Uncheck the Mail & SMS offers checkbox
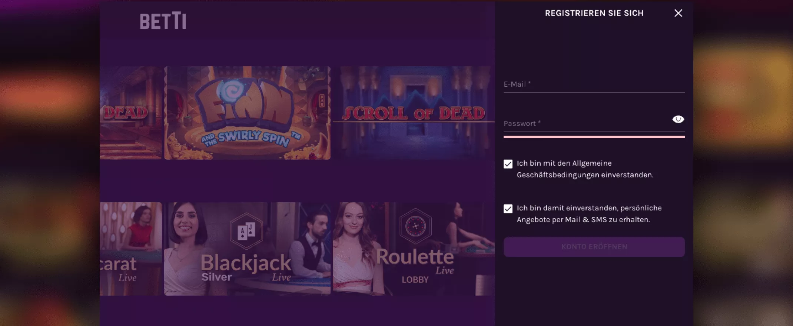The width and height of the screenshot is (793, 326). pyautogui.click(x=508, y=209)
